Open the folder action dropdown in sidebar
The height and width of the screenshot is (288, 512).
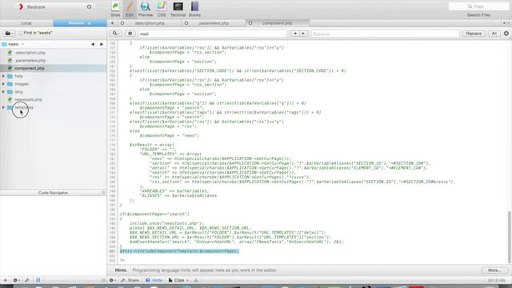[x=9, y=34]
